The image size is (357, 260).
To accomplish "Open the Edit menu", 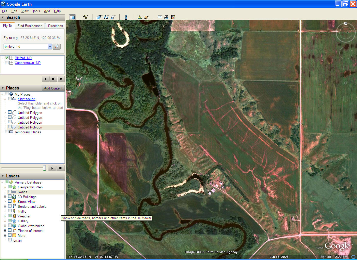I will (x=14, y=11).
